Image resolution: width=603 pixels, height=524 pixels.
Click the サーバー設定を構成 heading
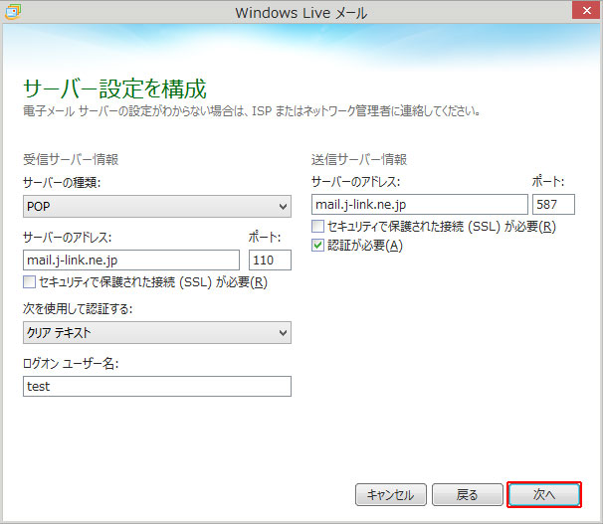point(115,88)
